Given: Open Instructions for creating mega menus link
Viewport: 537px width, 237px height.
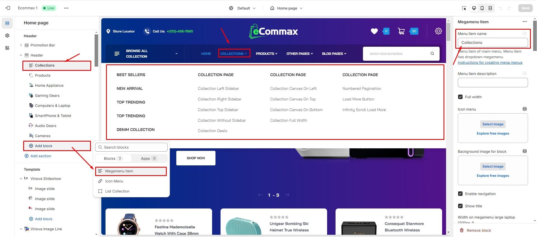Looking at the screenshot, I should 490,63.
